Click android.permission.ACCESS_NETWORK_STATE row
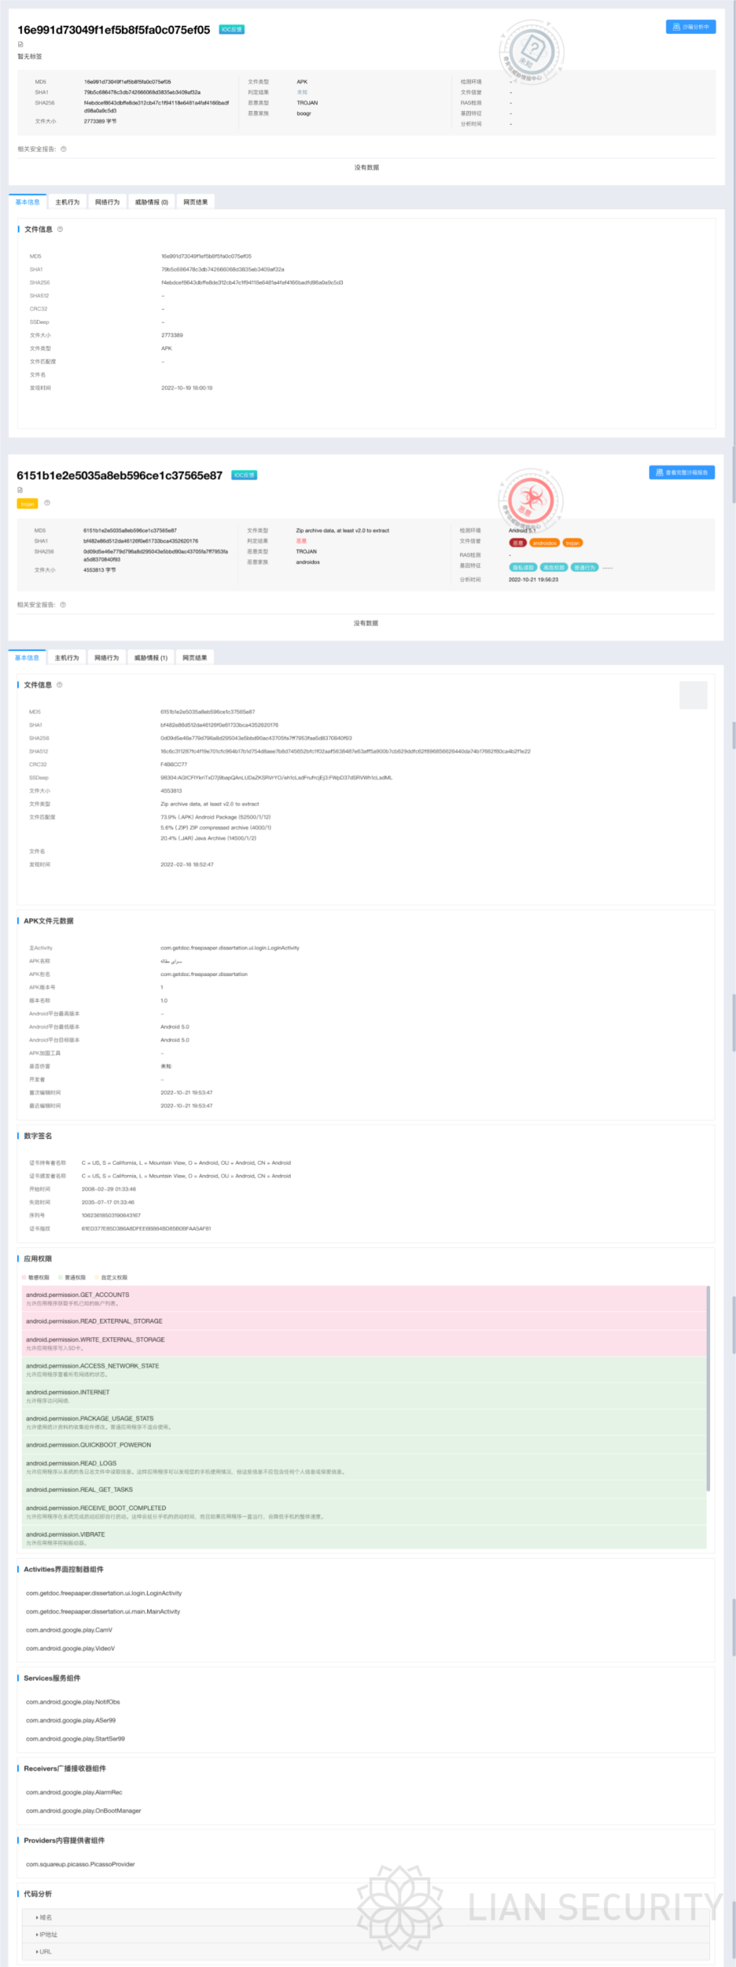 pyautogui.click(x=364, y=1369)
